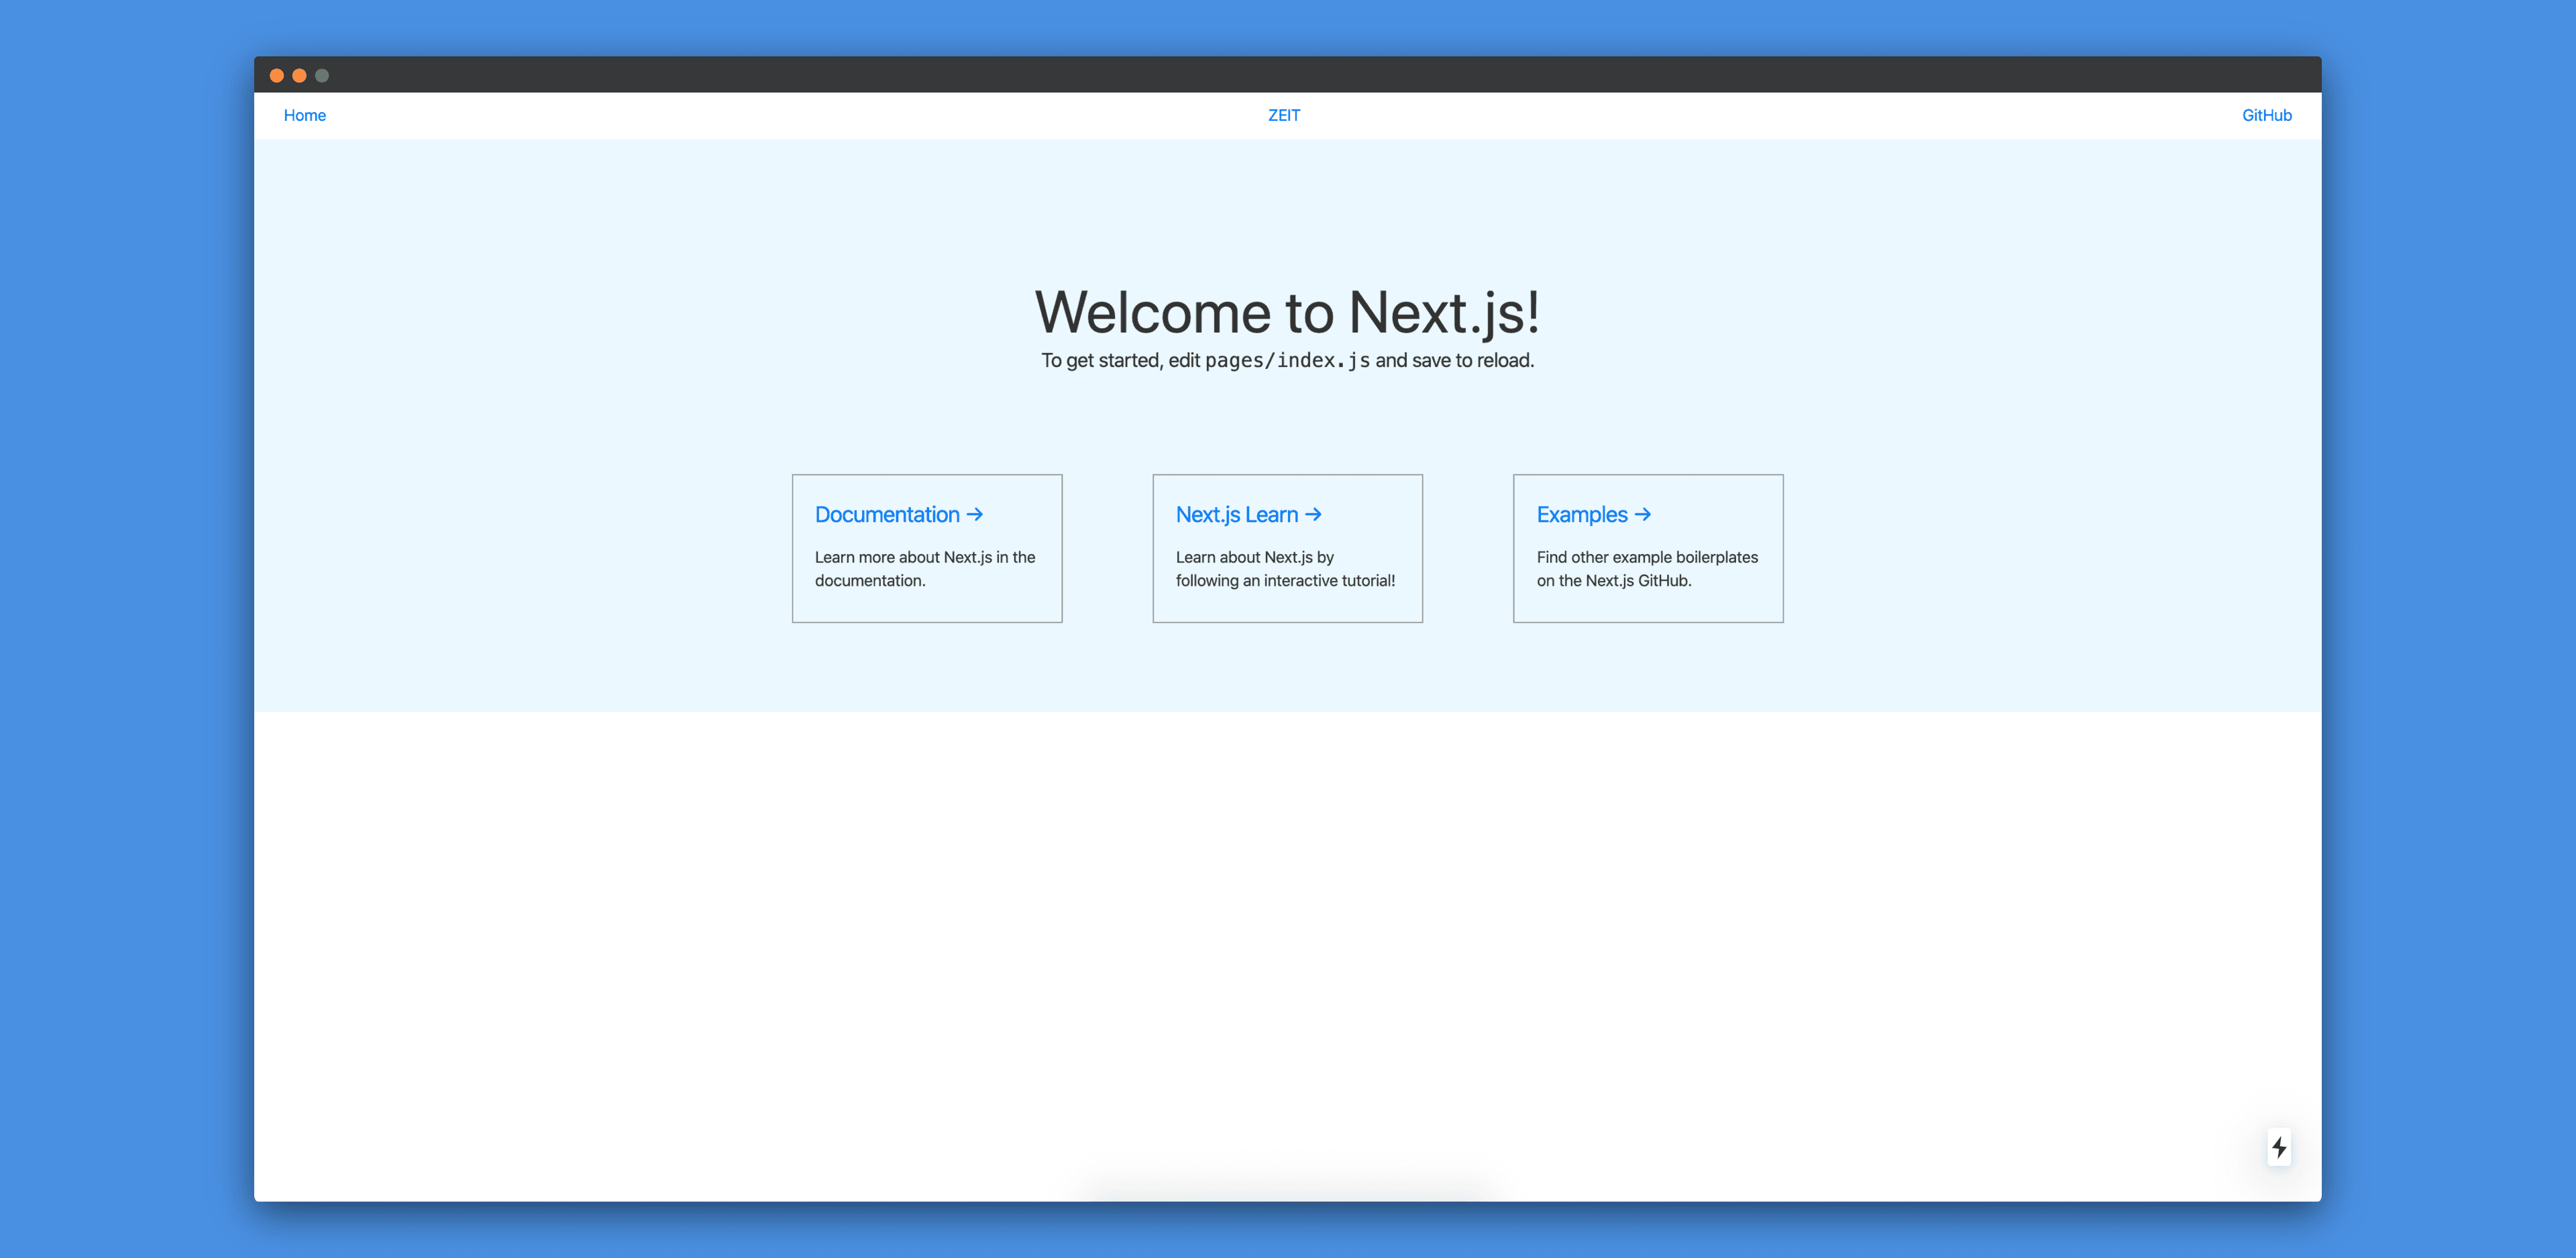Viewport: 2576px width, 1258px height.
Task: Open the Examples card heading link
Action: 1594,514
